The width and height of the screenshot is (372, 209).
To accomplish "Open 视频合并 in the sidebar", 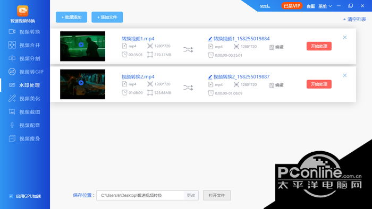I will click(24, 45).
